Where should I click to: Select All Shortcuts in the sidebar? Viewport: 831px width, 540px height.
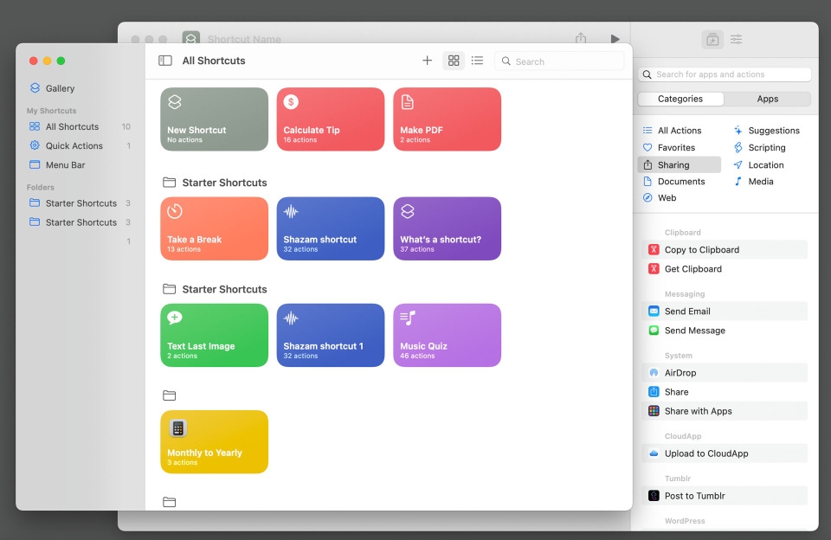point(80,126)
